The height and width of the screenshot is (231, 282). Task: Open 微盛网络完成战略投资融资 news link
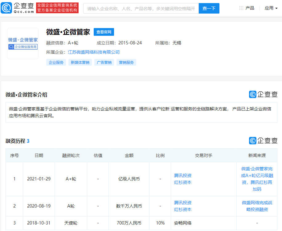point(257,206)
